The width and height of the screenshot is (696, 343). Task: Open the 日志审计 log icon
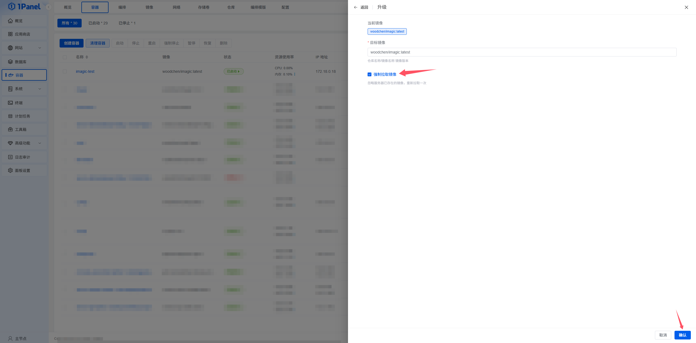point(10,157)
